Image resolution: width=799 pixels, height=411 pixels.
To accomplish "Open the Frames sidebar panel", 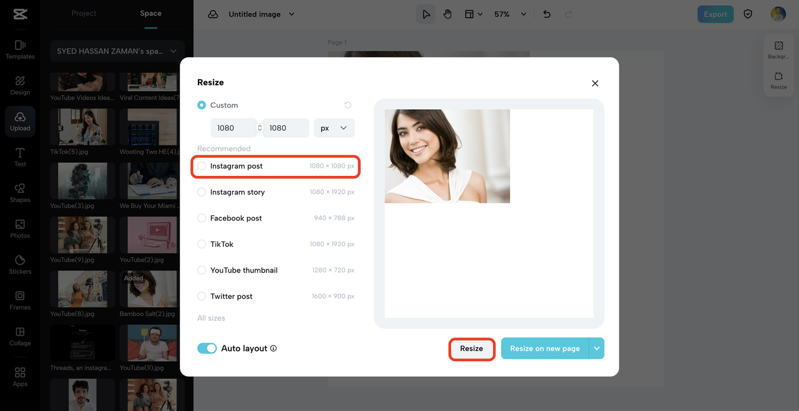I will [x=20, y=301].
